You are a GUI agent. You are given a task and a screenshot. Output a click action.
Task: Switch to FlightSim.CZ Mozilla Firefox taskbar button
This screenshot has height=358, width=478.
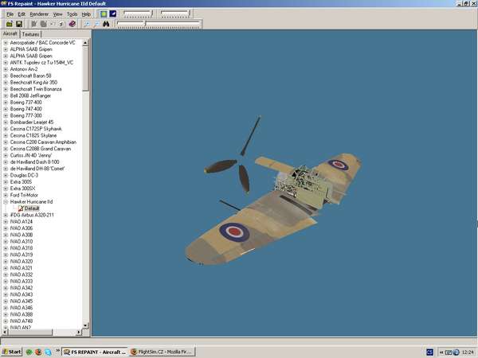pos(163,352)
